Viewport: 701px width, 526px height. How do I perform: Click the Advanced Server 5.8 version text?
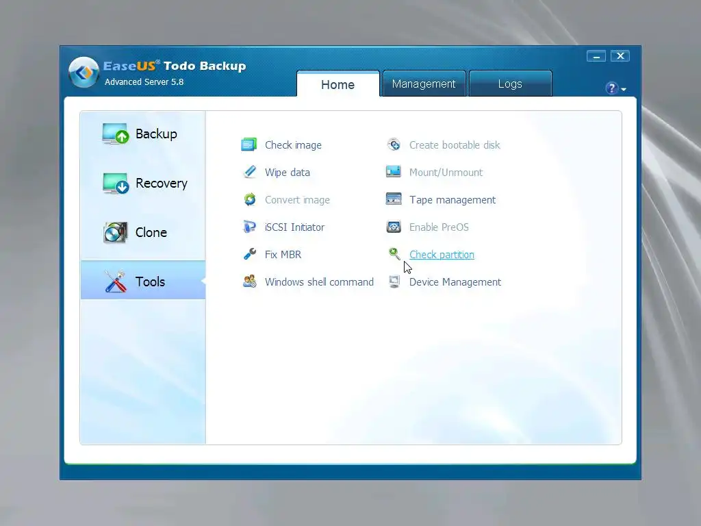tap(144, 82)
